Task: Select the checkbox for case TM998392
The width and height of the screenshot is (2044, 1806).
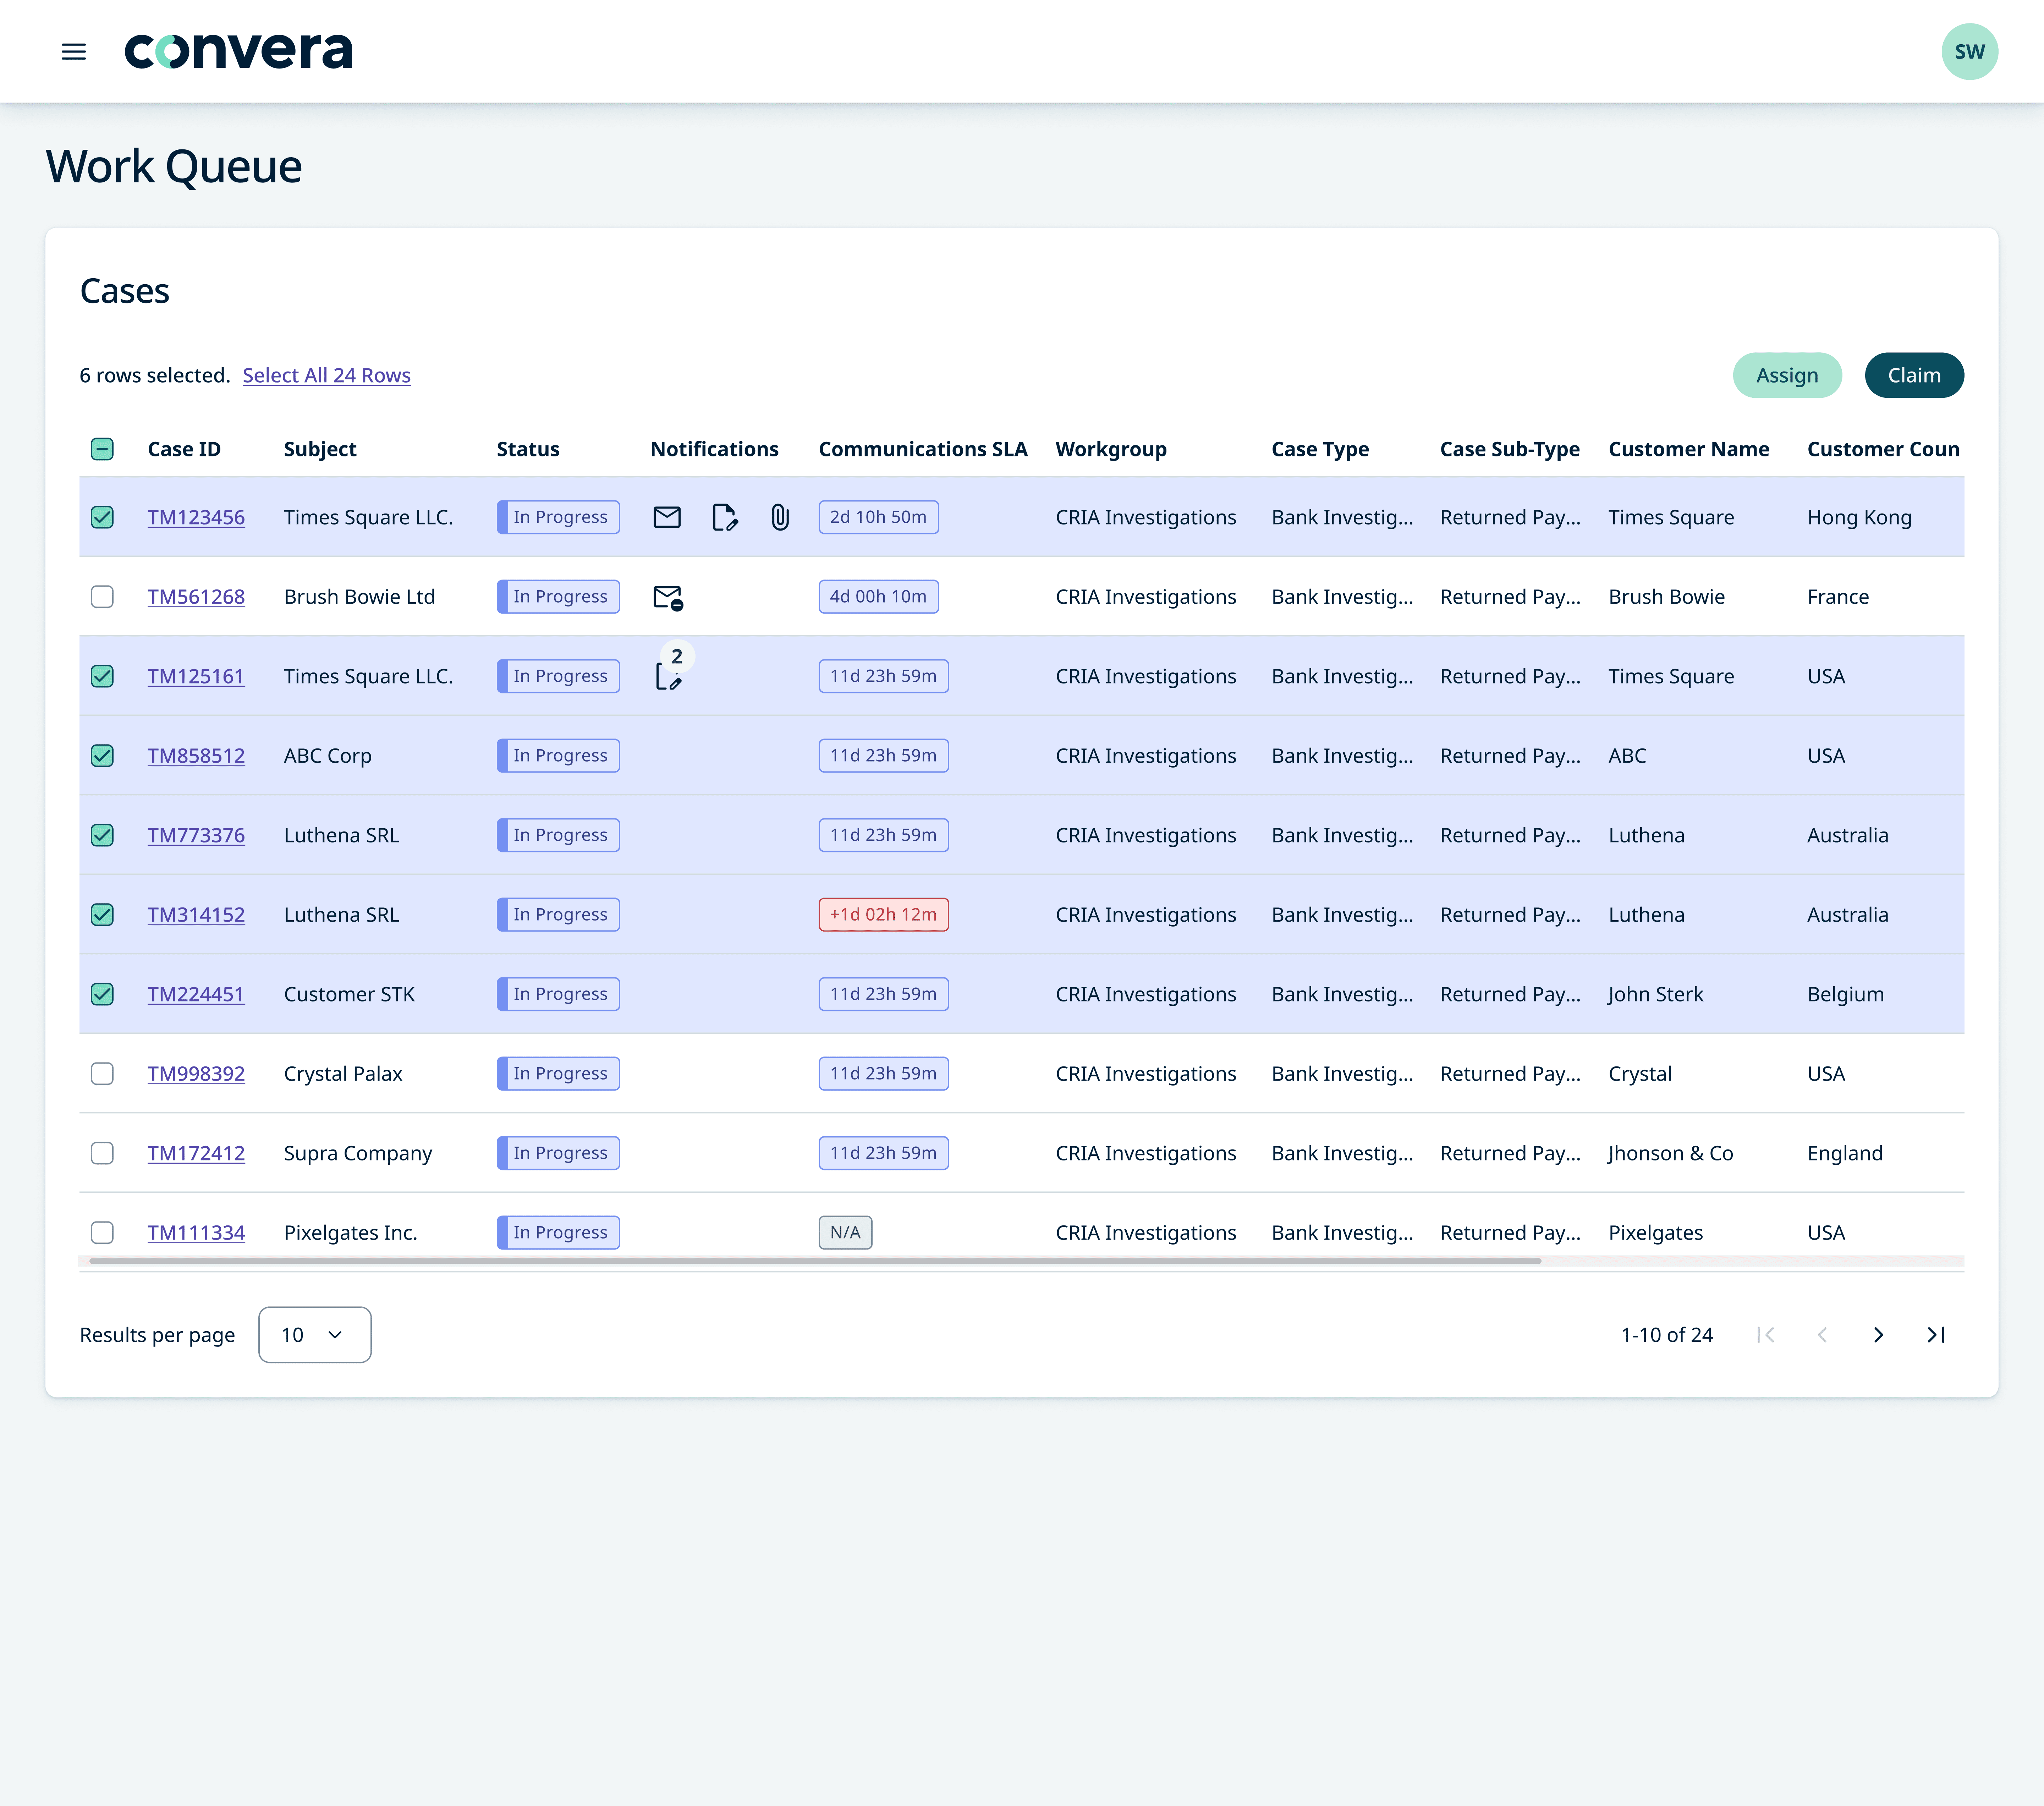Action: click(x=102, y=1074)
